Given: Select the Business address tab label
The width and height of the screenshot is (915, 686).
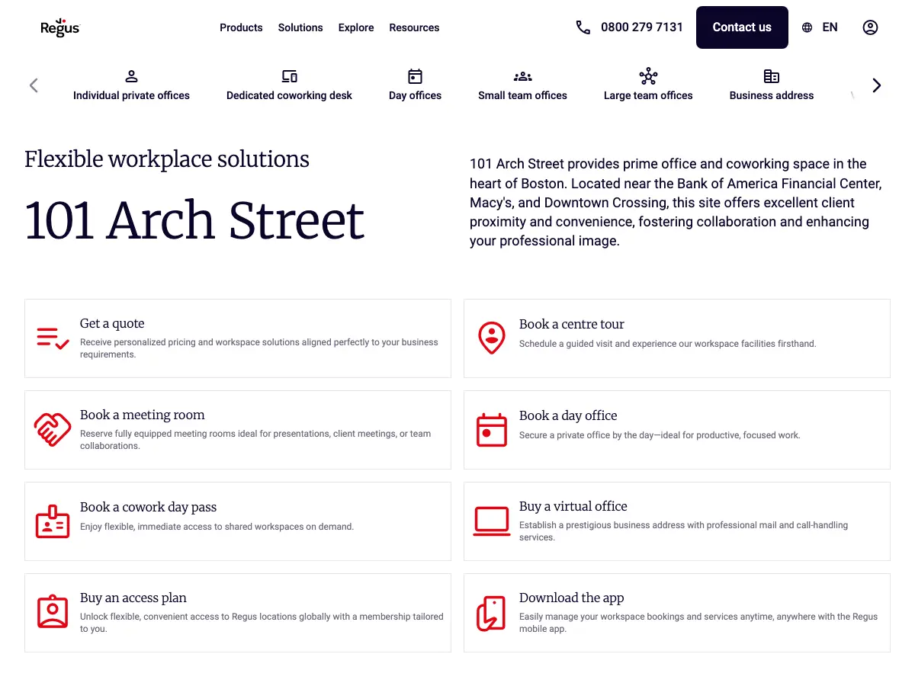Looking at the screenshot, I should coord(772,95).
